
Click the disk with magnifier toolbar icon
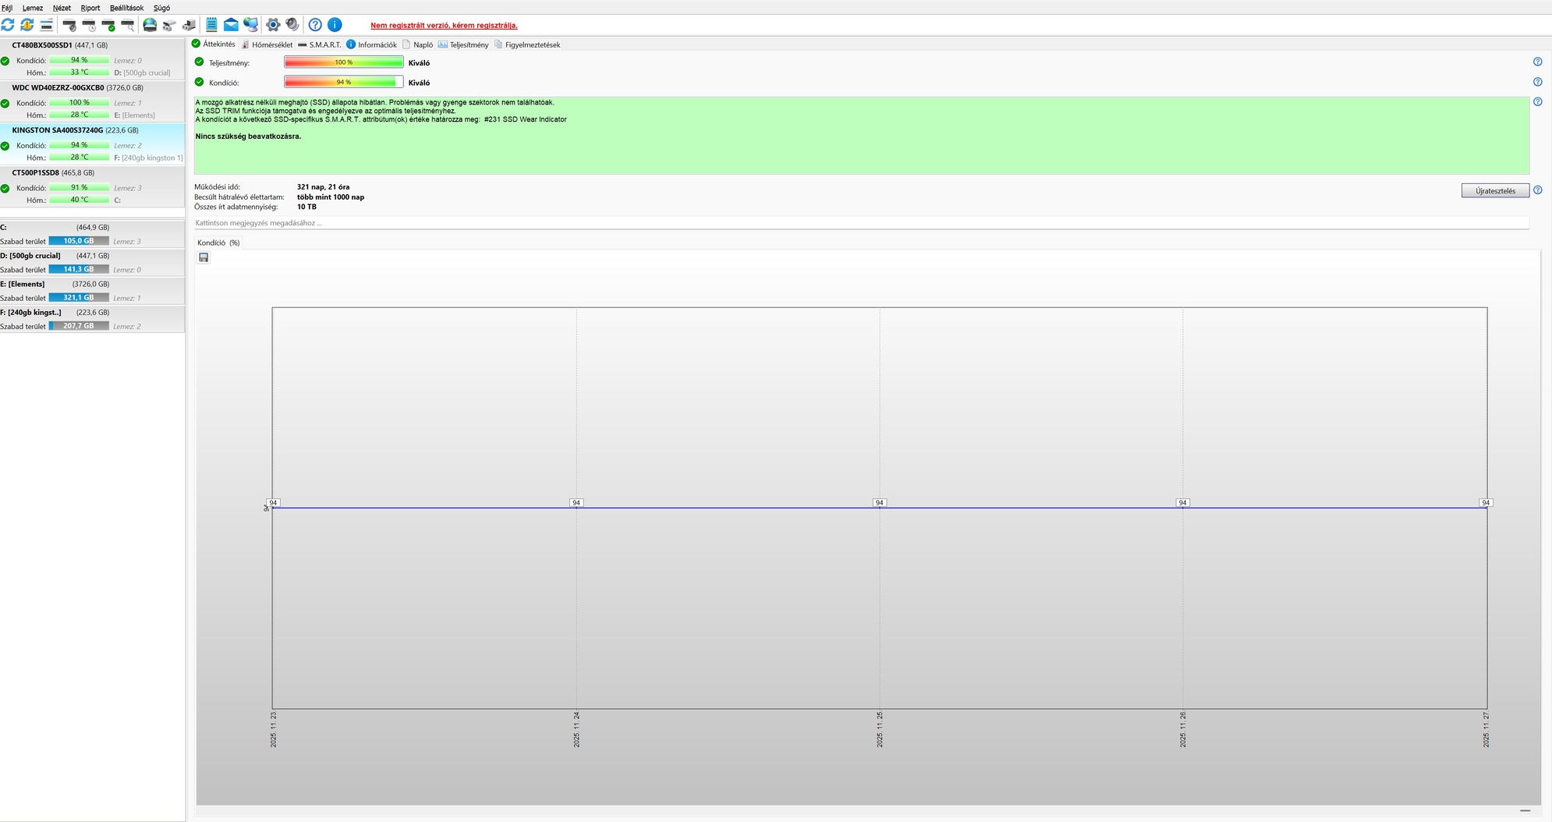(x=128, y=25)
